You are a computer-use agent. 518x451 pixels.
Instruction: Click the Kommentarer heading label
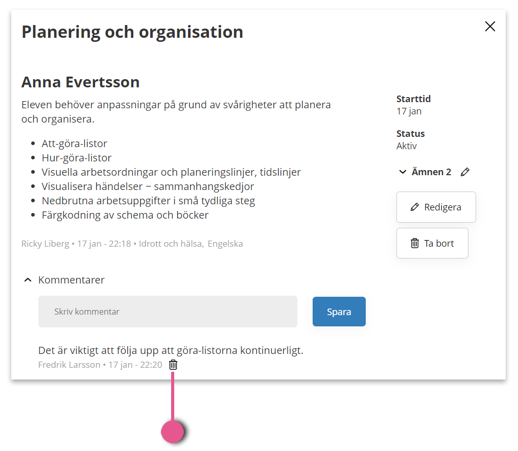[72, 280]
